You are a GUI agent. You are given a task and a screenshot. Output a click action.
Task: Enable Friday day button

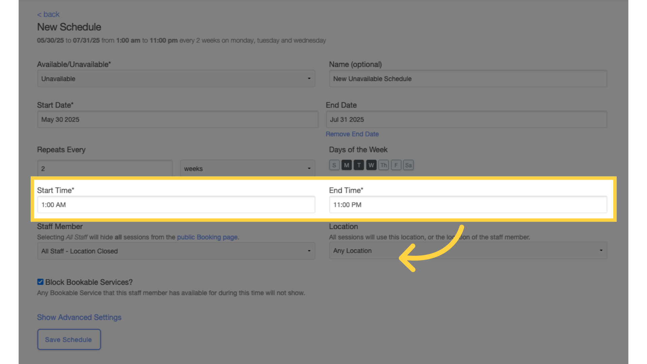tap(396, 165)
